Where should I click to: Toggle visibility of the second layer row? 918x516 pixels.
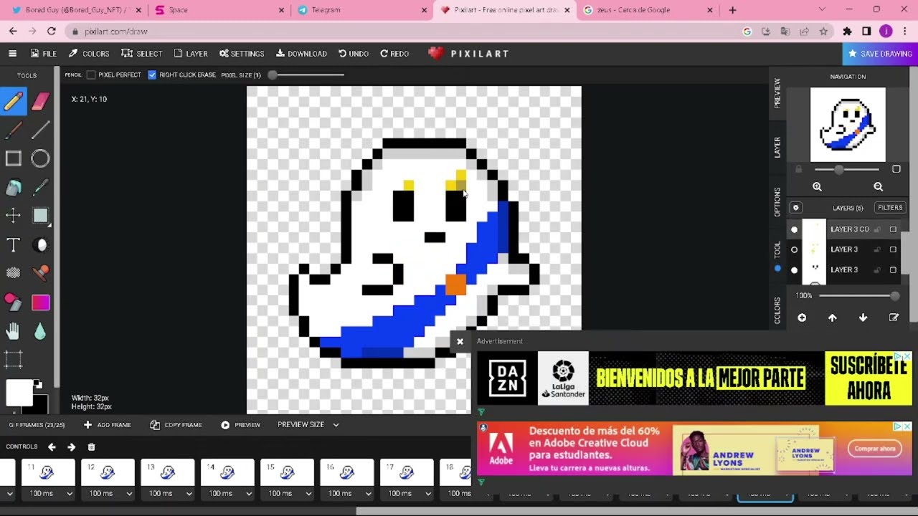click(x=794, y=249)
